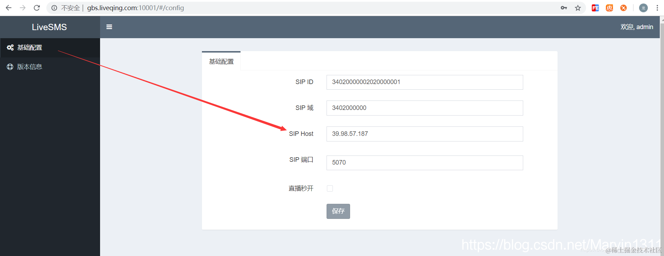Click the lifebuoy icon beside 版本信息

coord(10,67)
